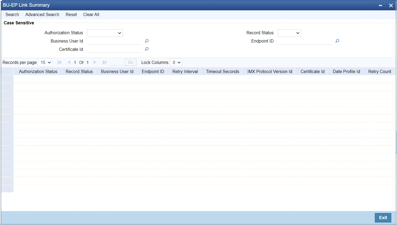
Task: Go to first page of records
Action: (60, 62)
